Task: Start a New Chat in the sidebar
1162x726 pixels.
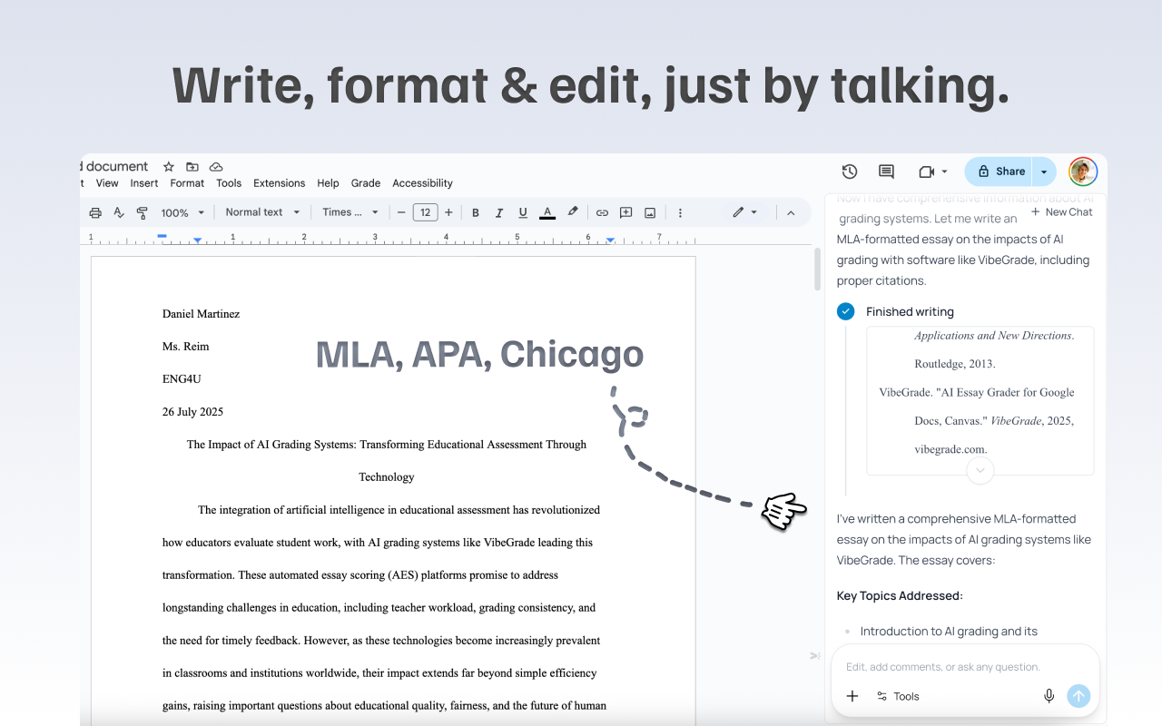Action: [1061, 211]
